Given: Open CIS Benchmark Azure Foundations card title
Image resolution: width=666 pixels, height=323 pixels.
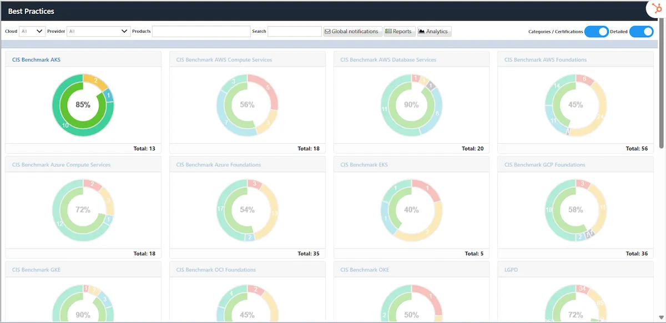Looking at the screenshot, I should [x=219, y=165].
